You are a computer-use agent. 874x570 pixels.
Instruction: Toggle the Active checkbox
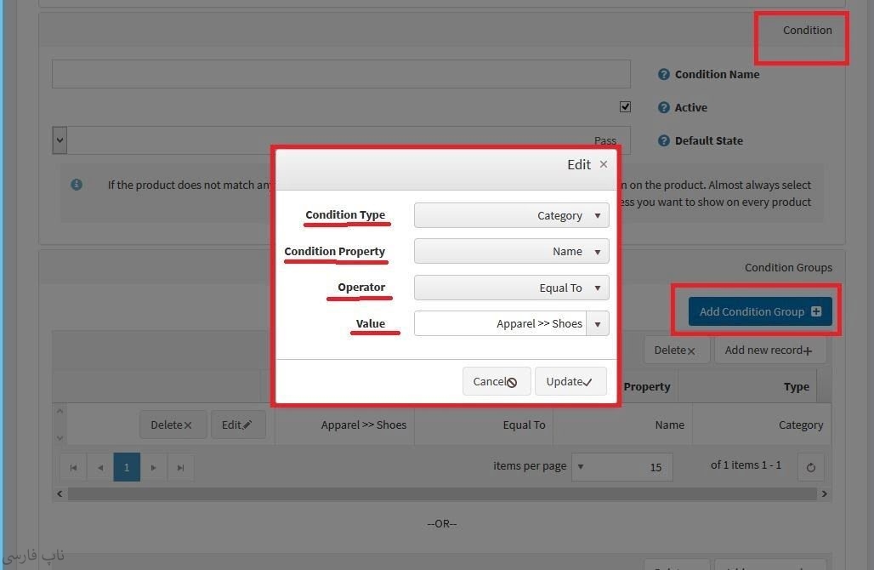point(626,107)
